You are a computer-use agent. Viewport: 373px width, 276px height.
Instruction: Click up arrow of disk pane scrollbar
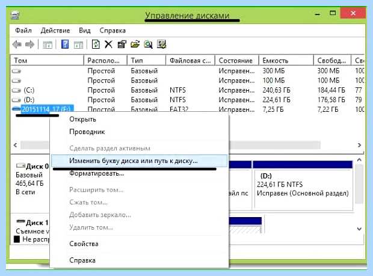tap(359, 160)
